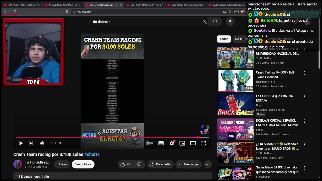322x181 pixels.
Task: Switch to Donkey Kong es un prisionero tab
Action: coord(186,5)
